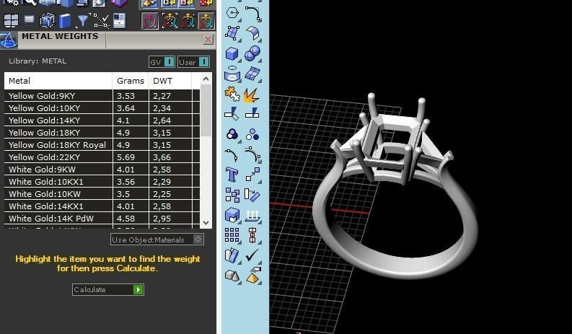Select the 3D Text tool

click(x=232, y=175)
